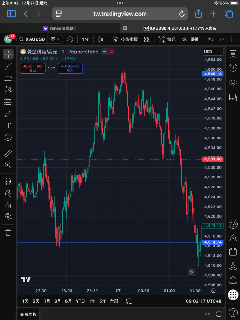The height and width of the screenshot is (320, 240).
Task: Select the YTD date range
Action: tap(80, 301)
